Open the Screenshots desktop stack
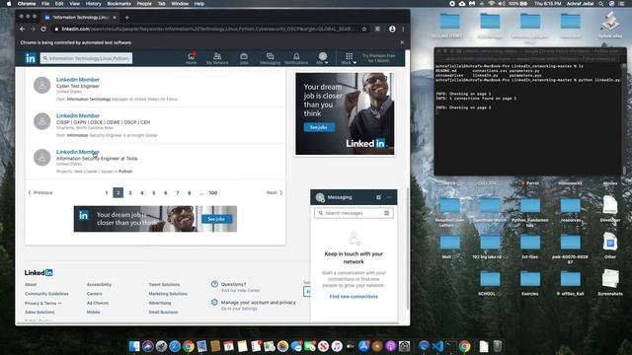Image resolution: width=632 pixels, height=355 pixels. (610, 282)
